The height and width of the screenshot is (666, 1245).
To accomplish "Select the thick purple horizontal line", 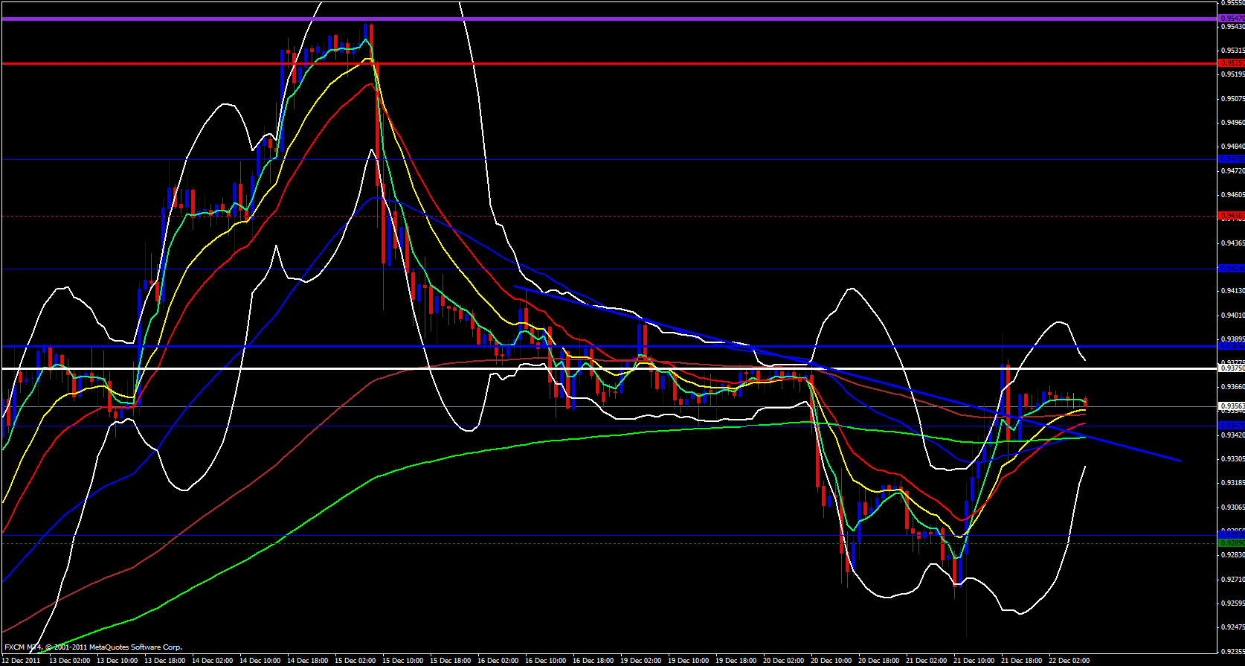I will pyautogui.click(x=595, y=19).
